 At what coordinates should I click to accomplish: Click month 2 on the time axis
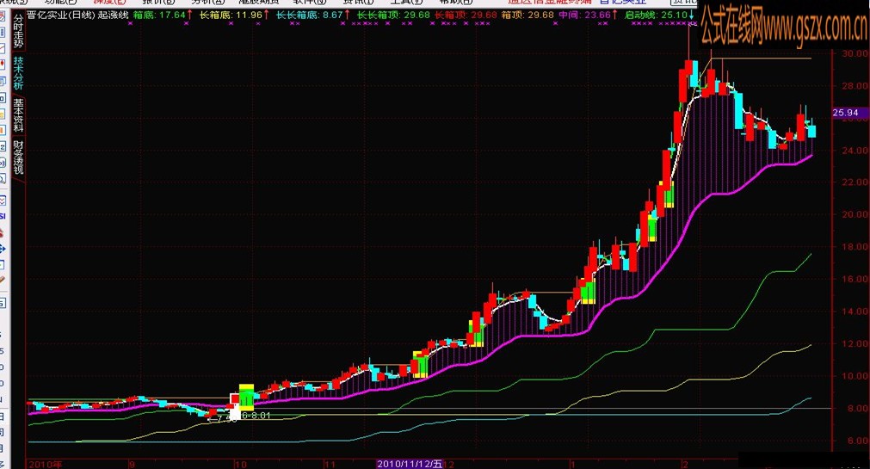[x=685, y=464]
